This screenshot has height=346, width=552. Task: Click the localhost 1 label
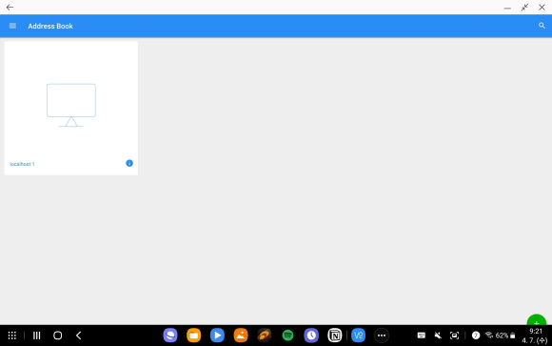click(x=22, y=164)
